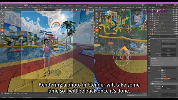Open the Texture properties tab
Viewport: 178px width, 100px height.
click(149, 71)
